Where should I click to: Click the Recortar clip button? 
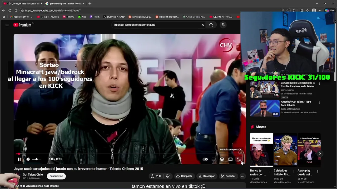[228, 176]
